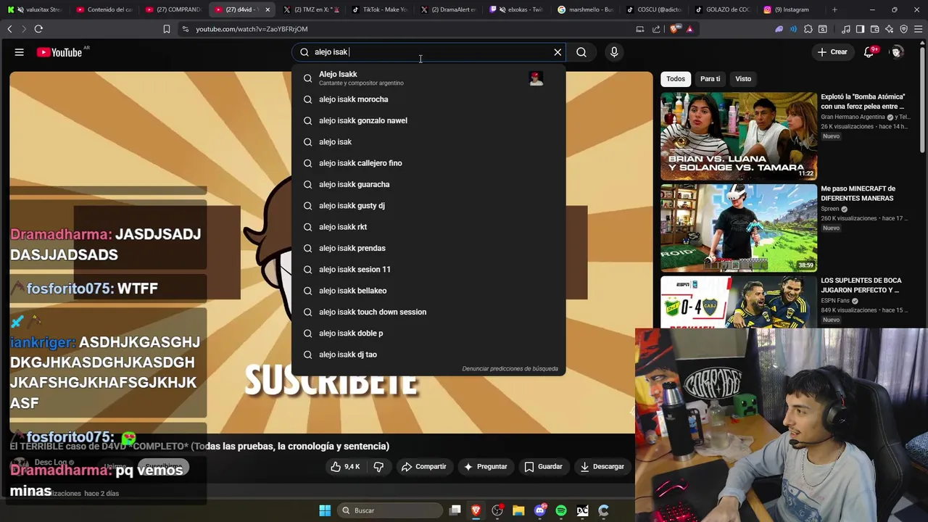
Task: Click the taskbar Buscar search box
Action: tap(390, 510)
